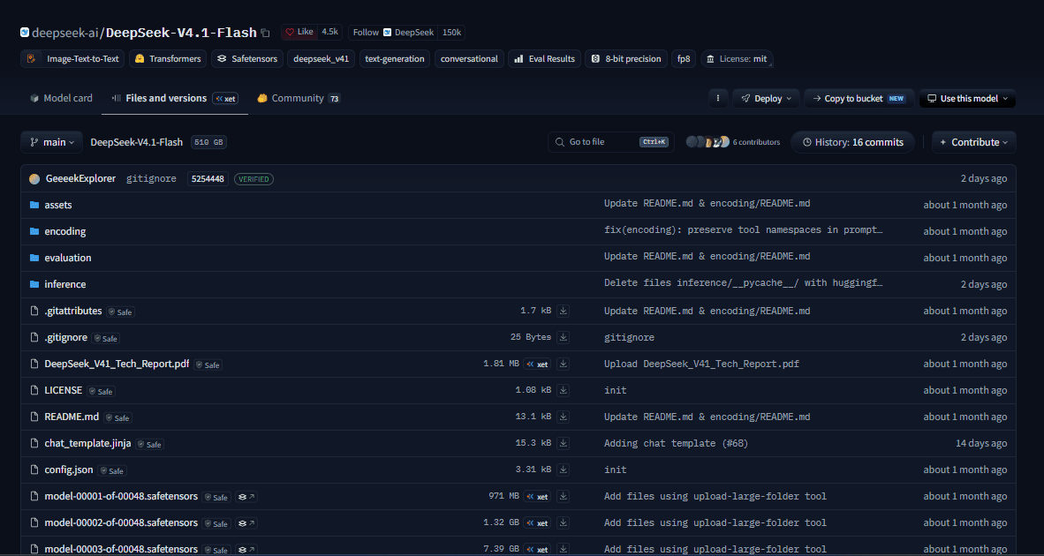Open DeepSeek_V41_Tech_Report.pdf file
The width and height of the screenshot is (1044, 556).
tap(117, 364)
